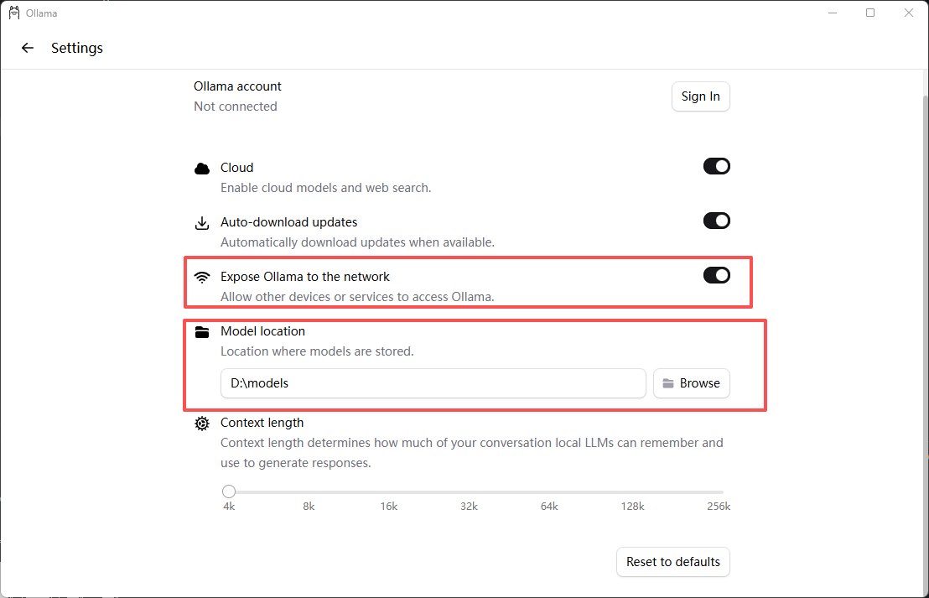The height and width of the screenshot is (598, 929).
Task: Click the model location path field
Action: click(x=433, y=383)
